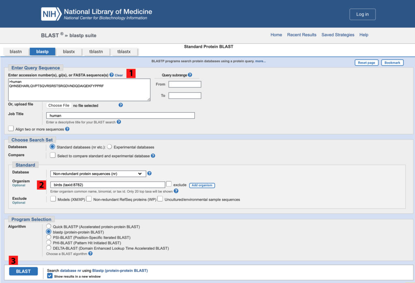Enable Align two or more sequences checkbox

(11, 129)
